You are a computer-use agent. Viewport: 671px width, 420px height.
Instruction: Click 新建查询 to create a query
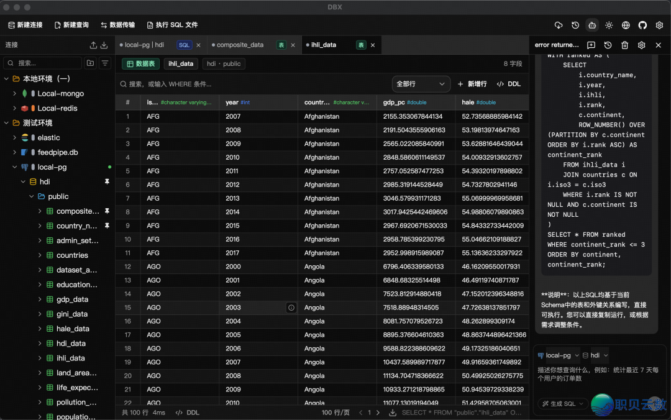point(71,25)
